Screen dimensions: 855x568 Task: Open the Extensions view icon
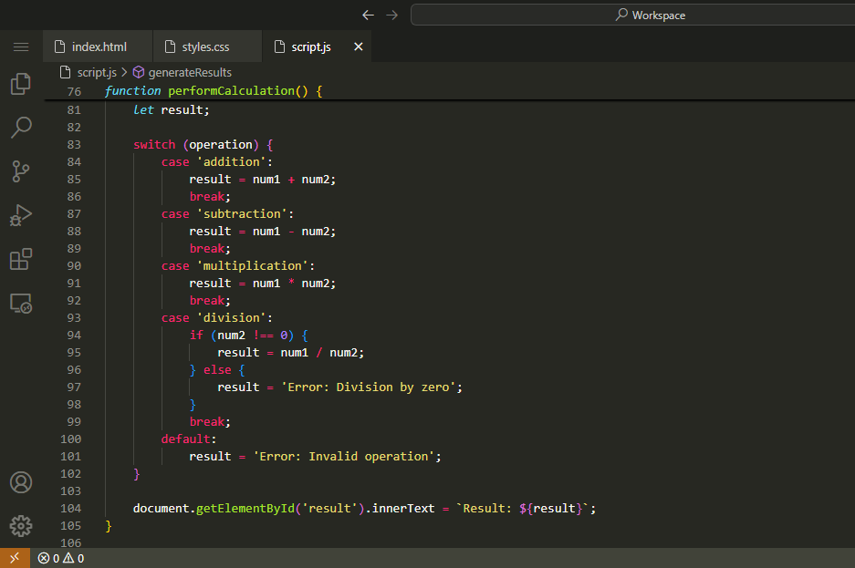21,259
